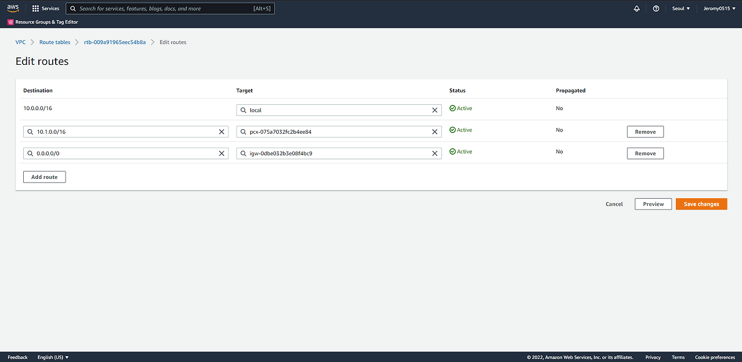Navigate to VPC breadcrumb link
The height and width of the screenshot is (362, 742).
click(20, 42)
